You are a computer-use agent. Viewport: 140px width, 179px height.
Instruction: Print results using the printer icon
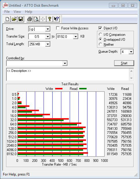click(30, 19)
